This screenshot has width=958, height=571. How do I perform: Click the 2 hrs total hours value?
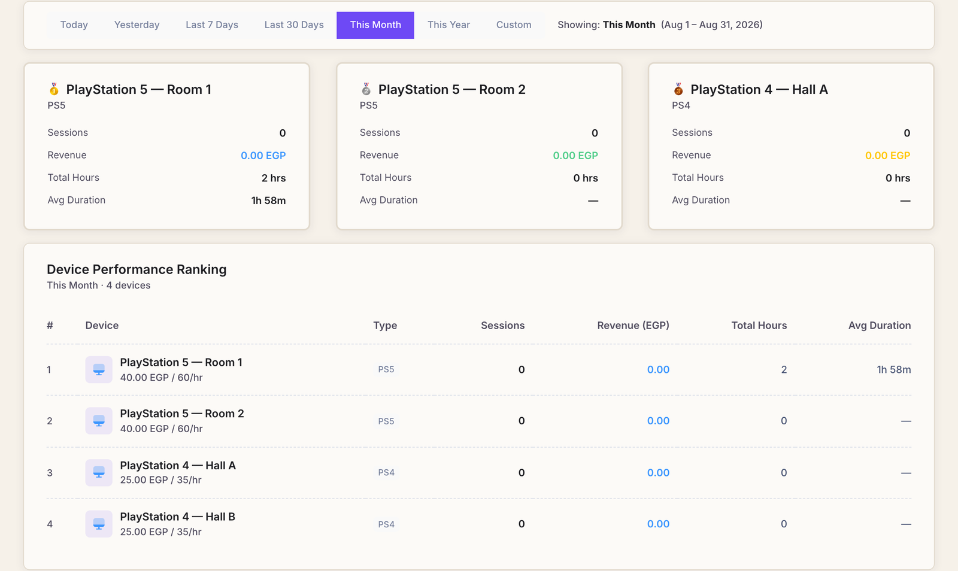274,178
